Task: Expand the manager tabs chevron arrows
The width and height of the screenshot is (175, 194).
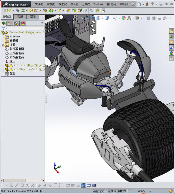Action: pos(42,23)
